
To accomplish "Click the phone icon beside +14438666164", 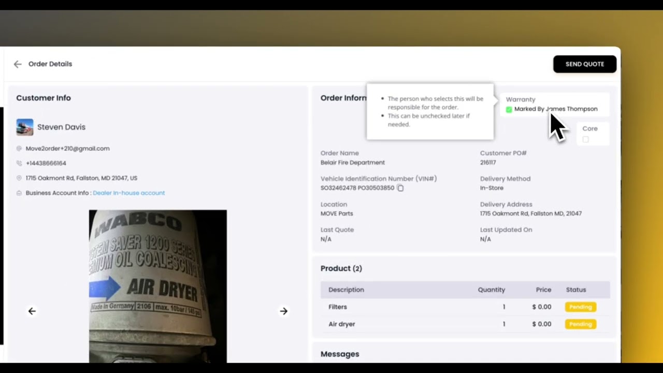I will point(19,163).
